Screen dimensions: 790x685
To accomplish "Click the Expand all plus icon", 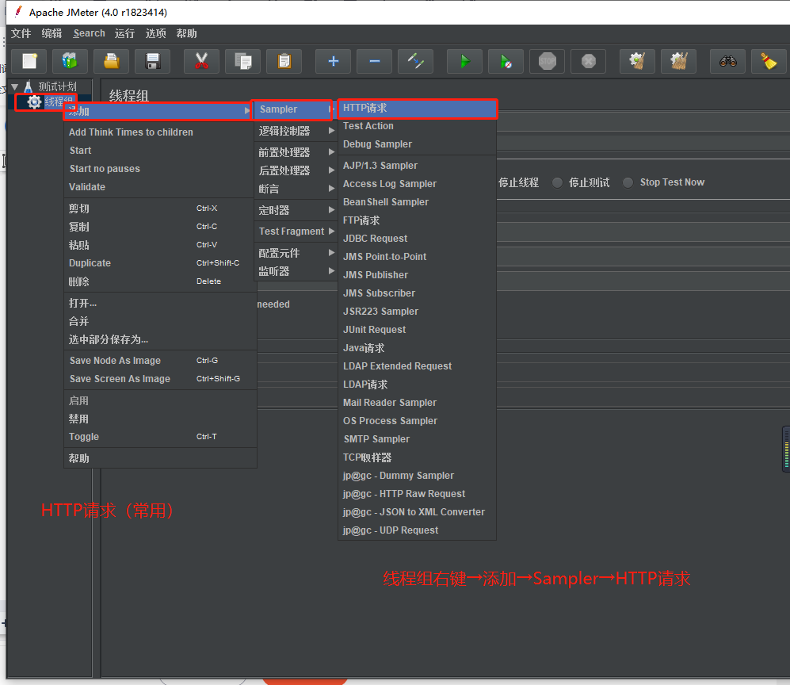I will coord(333,62).
